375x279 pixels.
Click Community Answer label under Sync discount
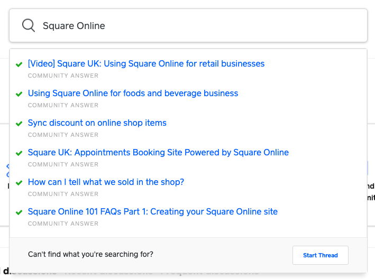(63, 135)
